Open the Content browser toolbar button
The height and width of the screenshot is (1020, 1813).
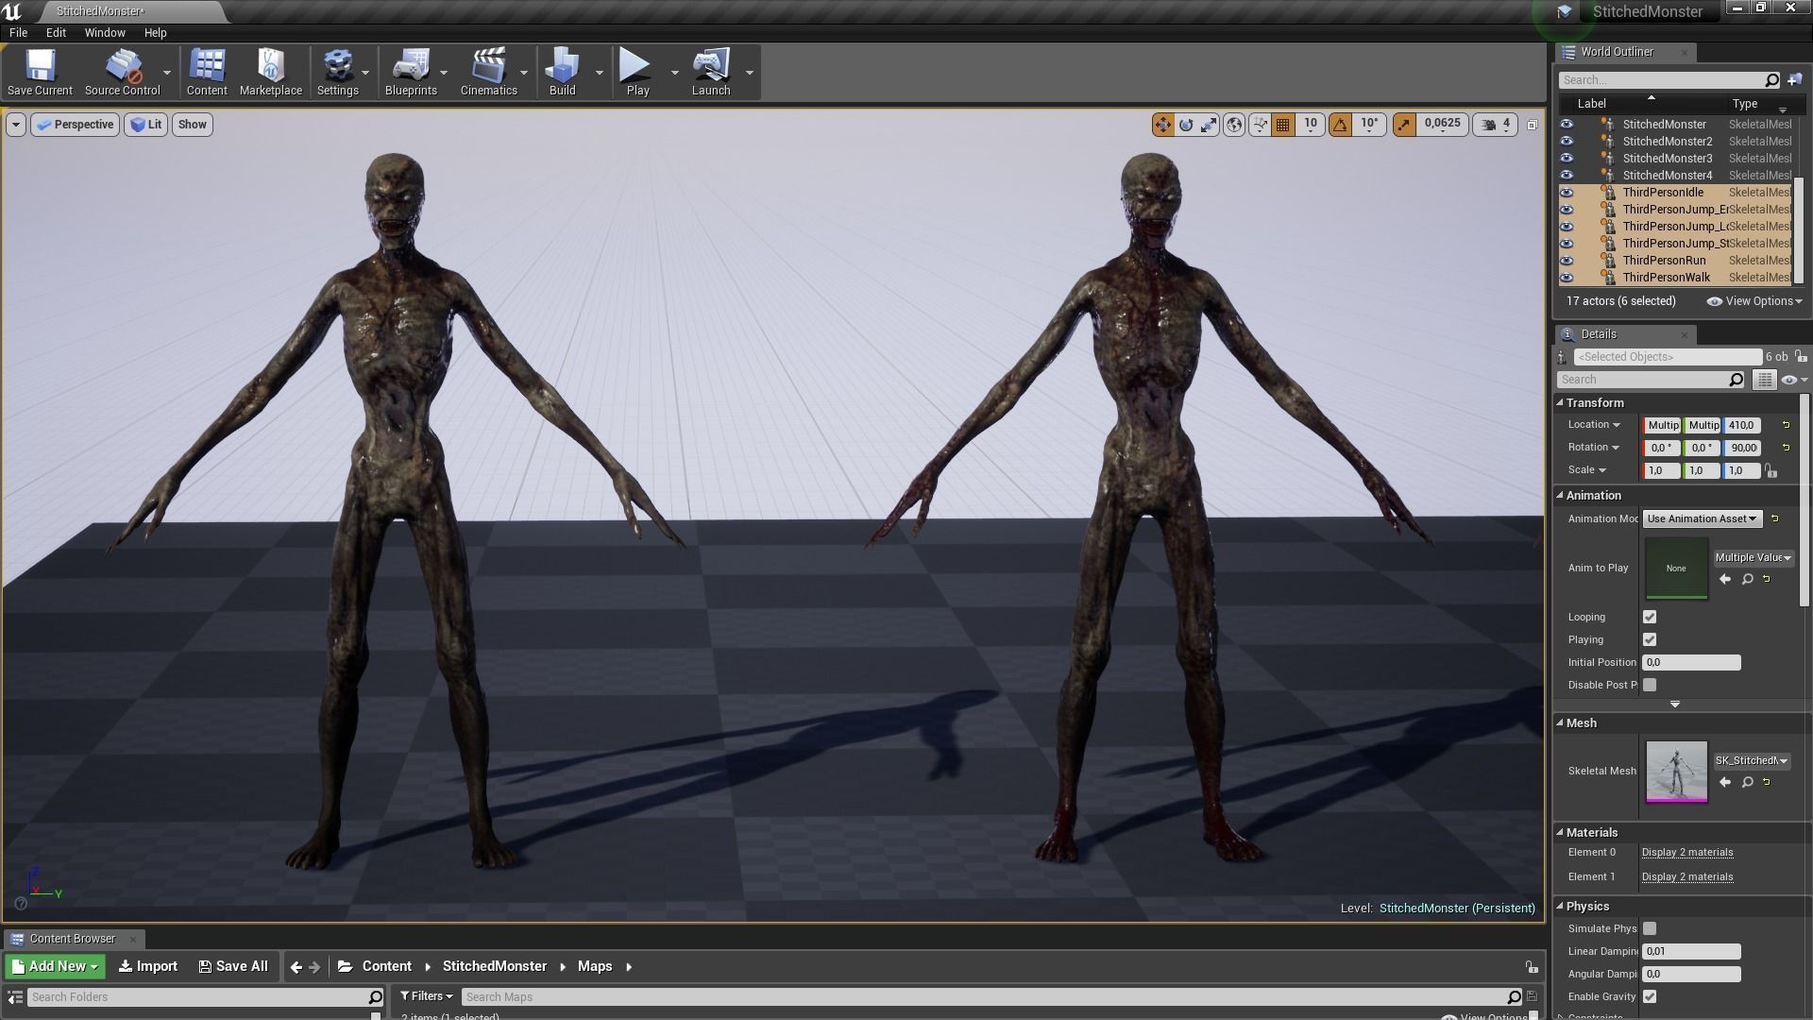[x=207, y=72]
